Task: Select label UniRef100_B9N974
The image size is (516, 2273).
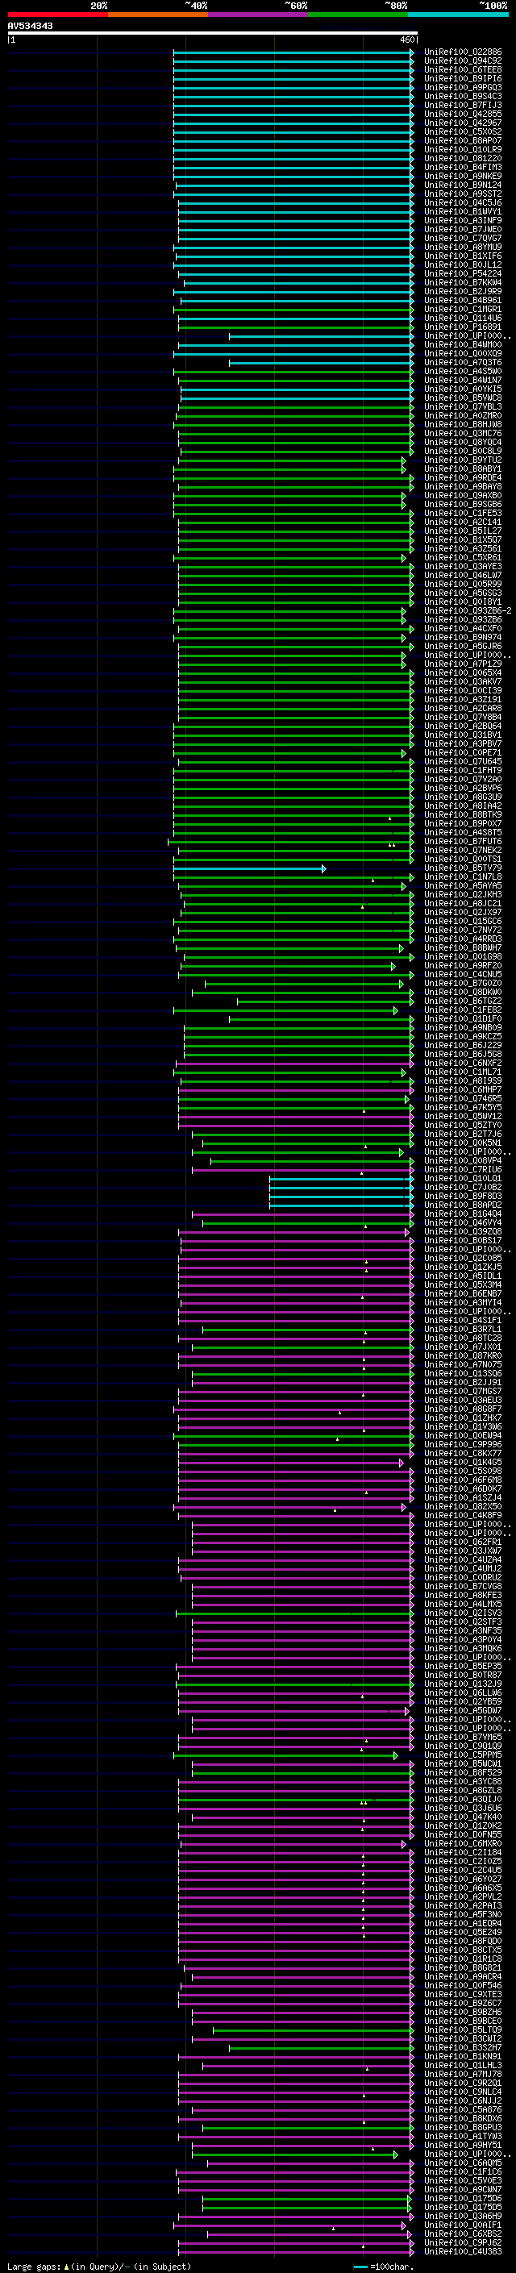Action: 462,637
